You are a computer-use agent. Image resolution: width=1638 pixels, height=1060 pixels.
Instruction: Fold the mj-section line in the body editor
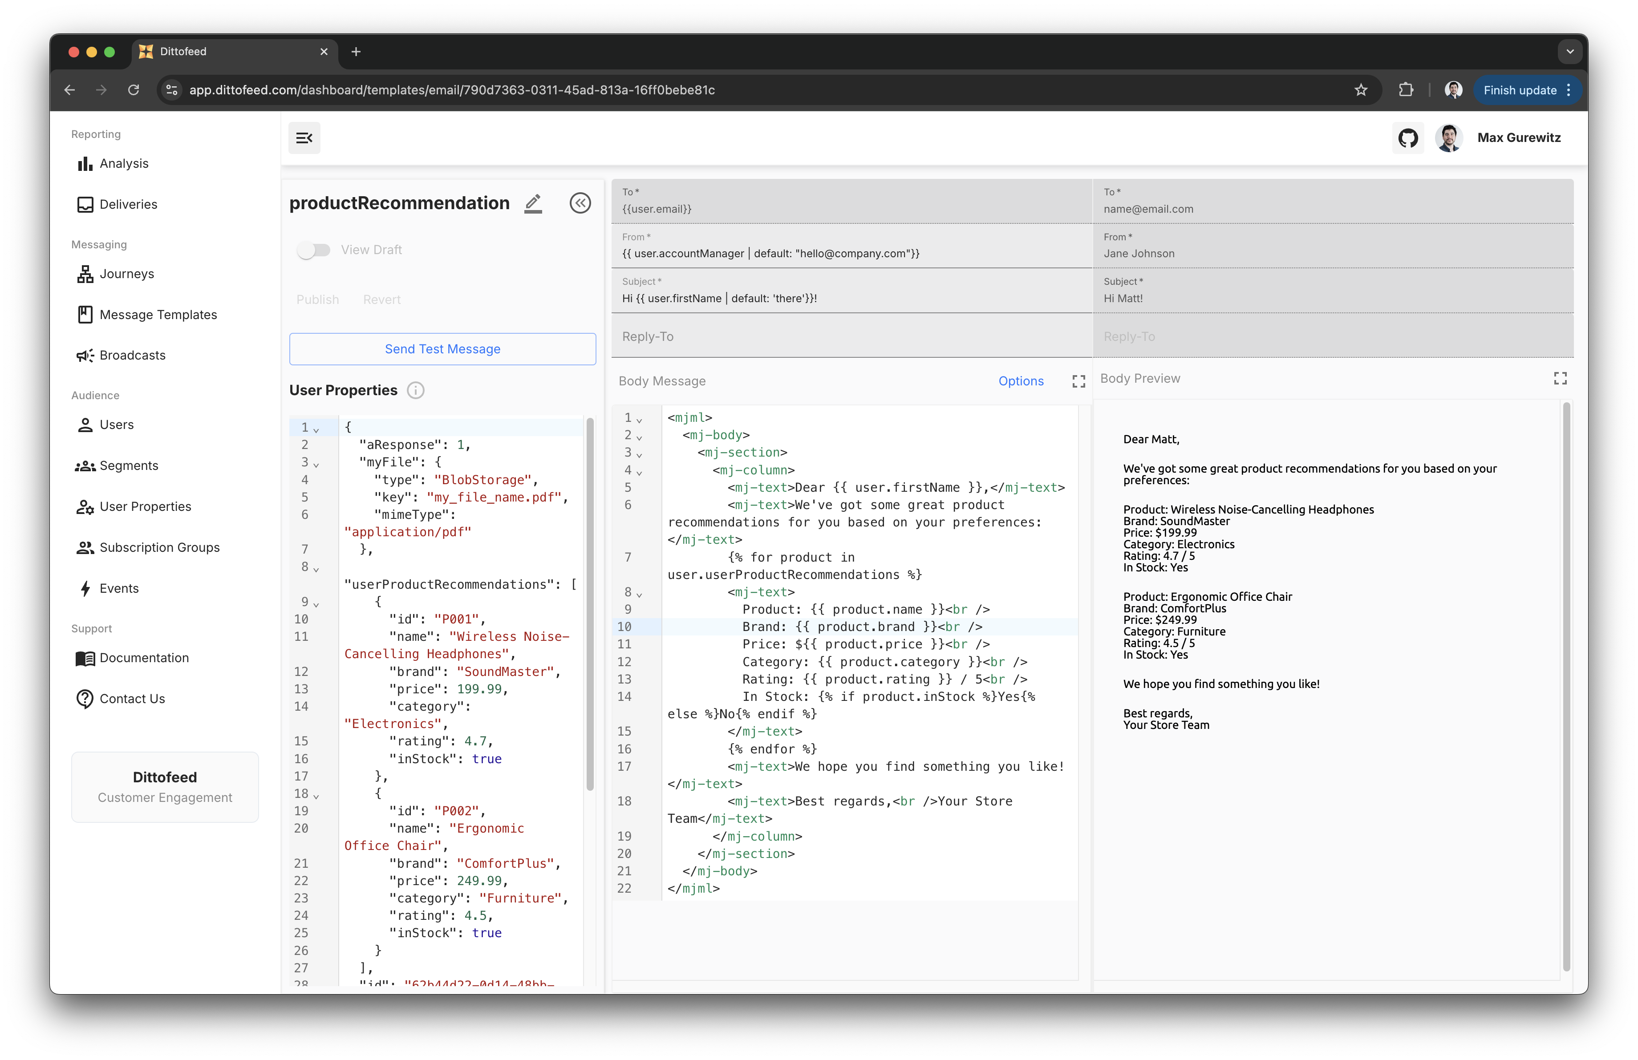click(x=639, y=454)
